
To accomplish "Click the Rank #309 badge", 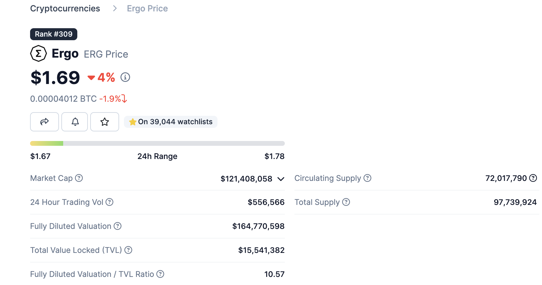I will 54,34.
